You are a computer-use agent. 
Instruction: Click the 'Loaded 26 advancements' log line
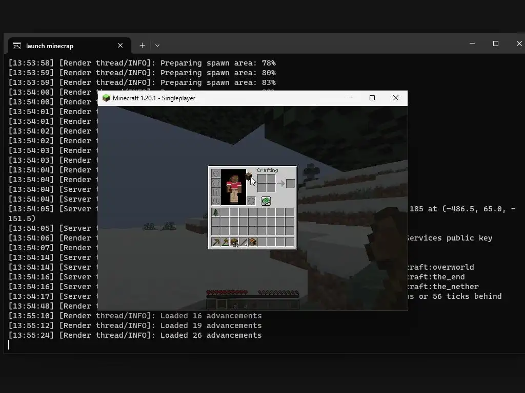pyautogui.click(x=211, y=335)
